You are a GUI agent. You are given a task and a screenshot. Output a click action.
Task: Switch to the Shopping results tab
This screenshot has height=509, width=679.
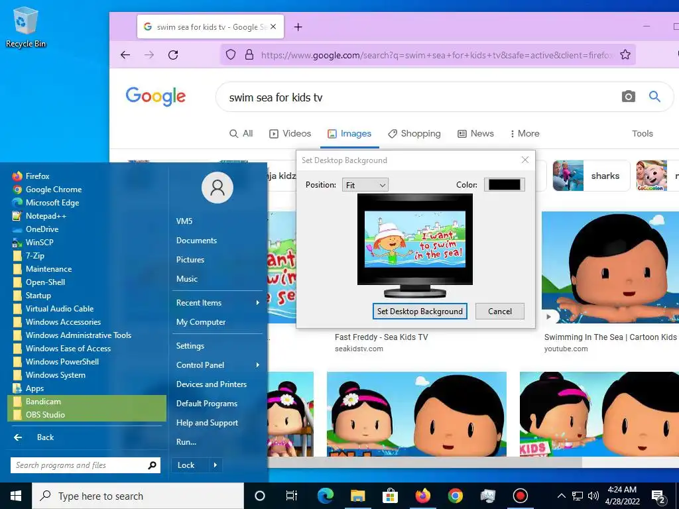pos(414,133)
